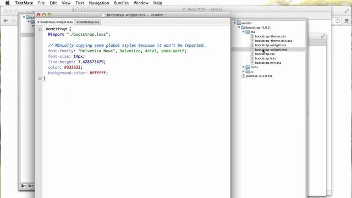Go back in the browser window

[6, 21]
